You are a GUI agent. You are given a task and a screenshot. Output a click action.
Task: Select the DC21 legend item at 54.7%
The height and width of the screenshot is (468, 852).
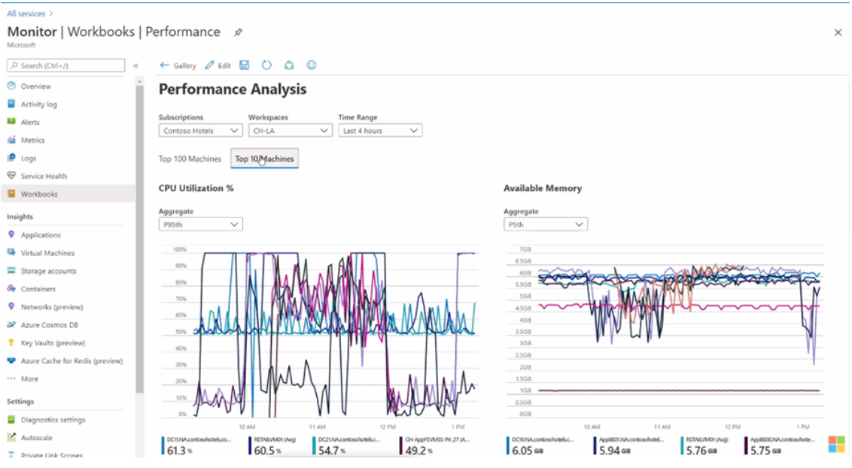pos(347,445)
